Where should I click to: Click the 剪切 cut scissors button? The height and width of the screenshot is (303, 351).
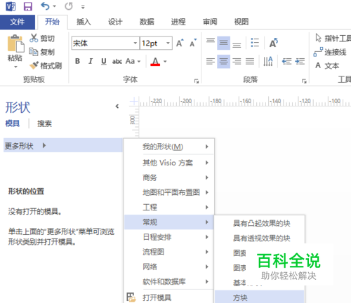42,38
